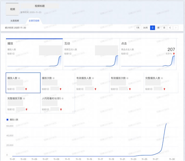Switch to 全屏页视频 tab
The image size is (185, 161).
(34, 21)
